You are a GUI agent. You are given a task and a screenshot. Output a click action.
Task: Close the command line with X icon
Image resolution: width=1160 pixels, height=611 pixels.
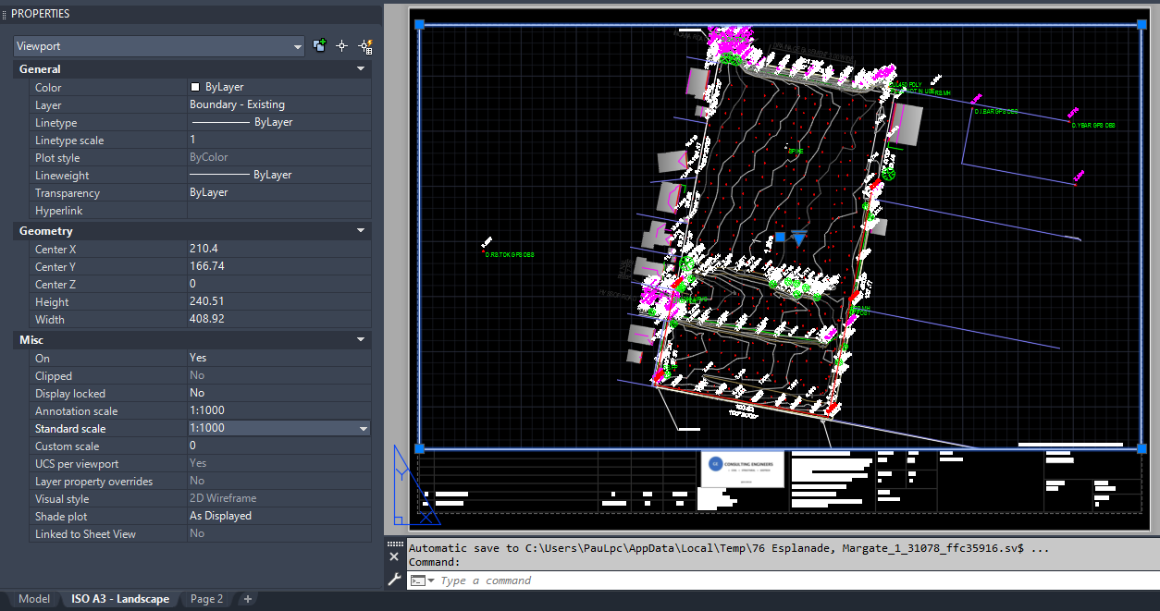(x=394, y=557)
